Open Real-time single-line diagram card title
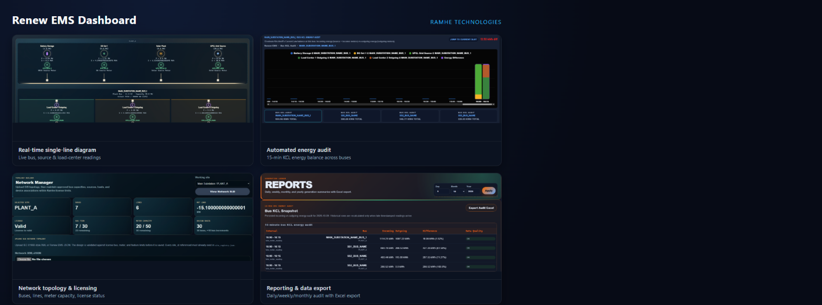The width and height of the screenshot is (822, 305). [57, 150]
